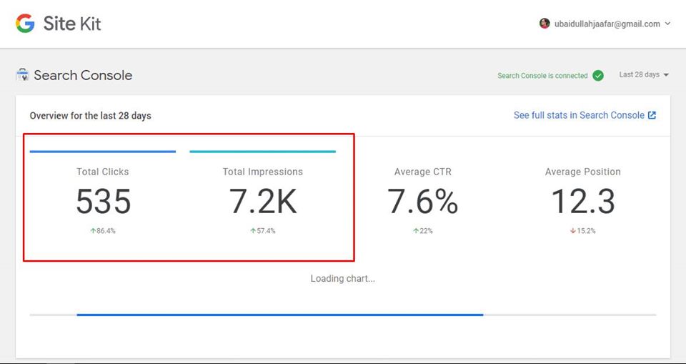The image size is (686, 364).
Task: Click the external link icon beside full stats
Action: 652,115
